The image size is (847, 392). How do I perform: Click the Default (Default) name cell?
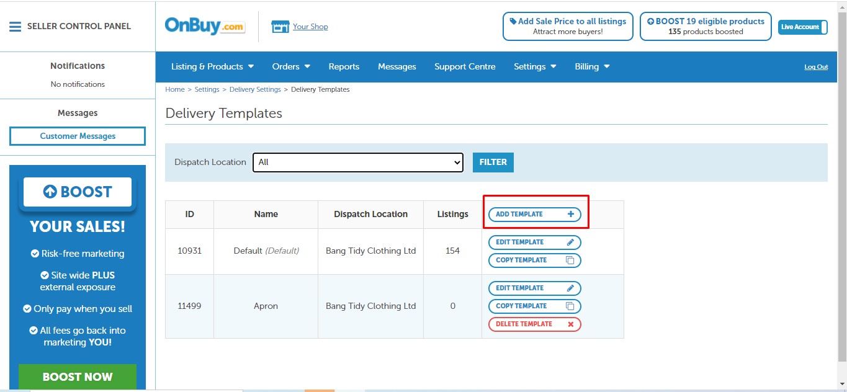click(266, 251)
